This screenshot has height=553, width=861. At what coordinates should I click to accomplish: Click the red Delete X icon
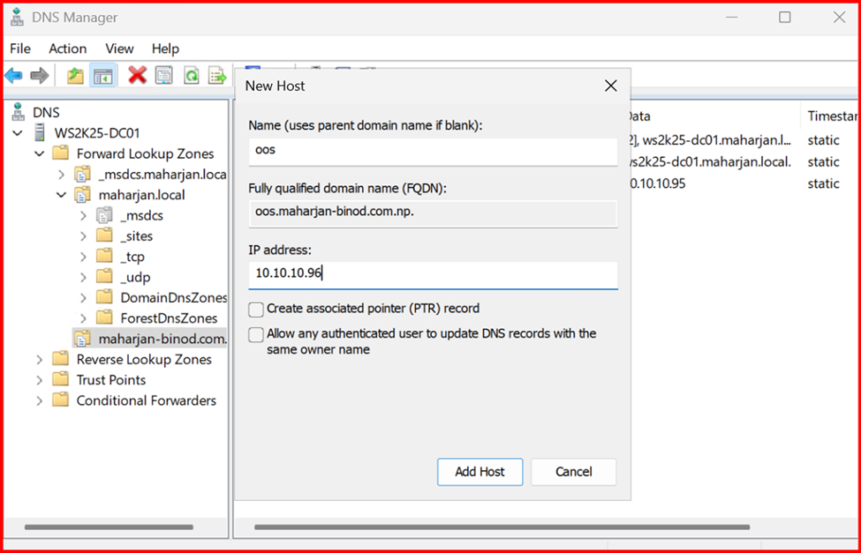pos(137,76)
